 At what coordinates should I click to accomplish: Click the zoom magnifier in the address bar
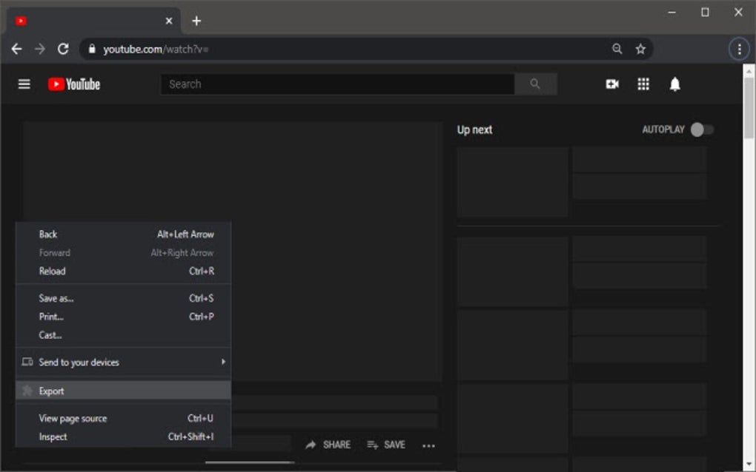tap(617, 49)
